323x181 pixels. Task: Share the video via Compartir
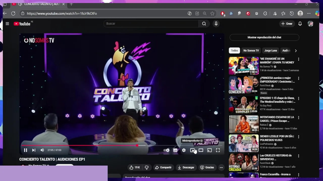coord(163,167)
